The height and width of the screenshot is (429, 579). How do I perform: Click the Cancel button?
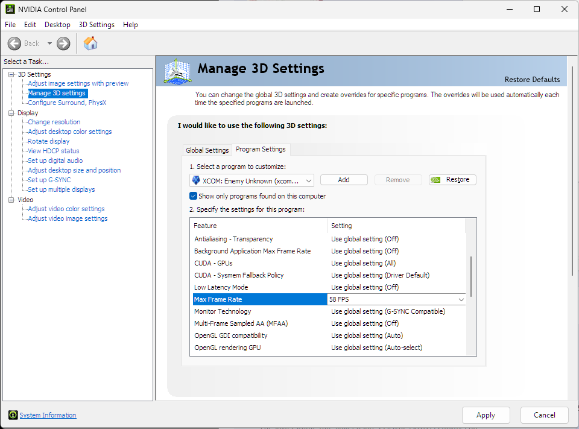pos(544,415)
